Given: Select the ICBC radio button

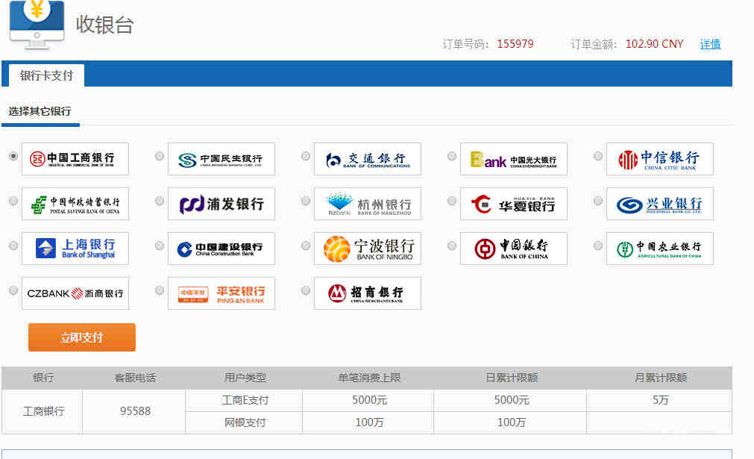Looking at the screenshot, I should click(x=13, y=156).
